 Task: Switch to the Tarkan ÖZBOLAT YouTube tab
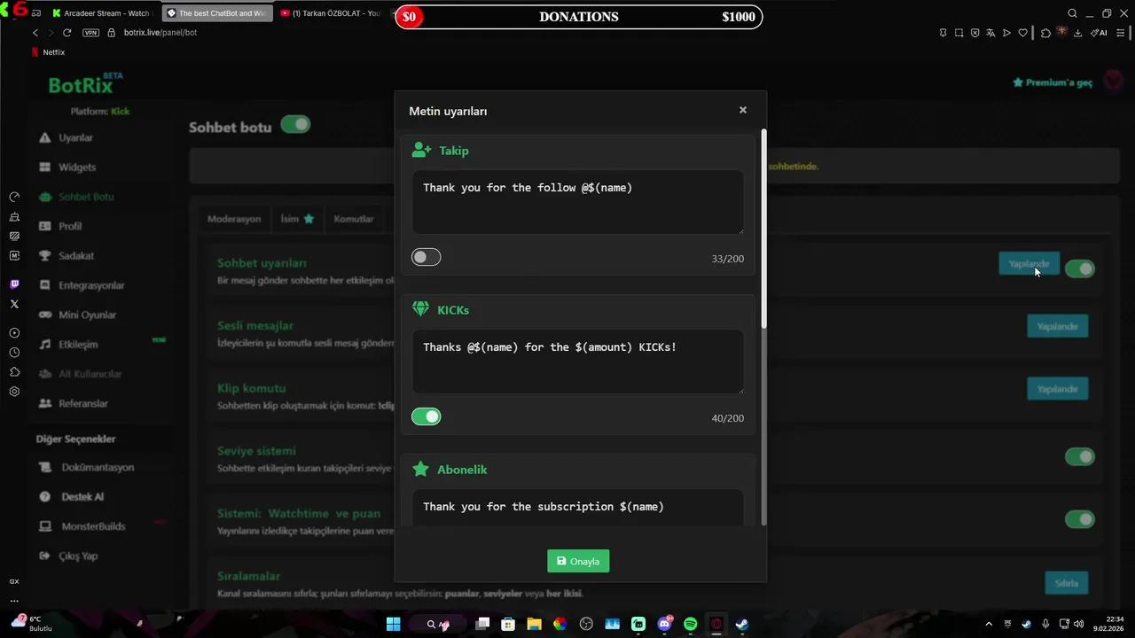pyautogui.click(x=331, y=13)
